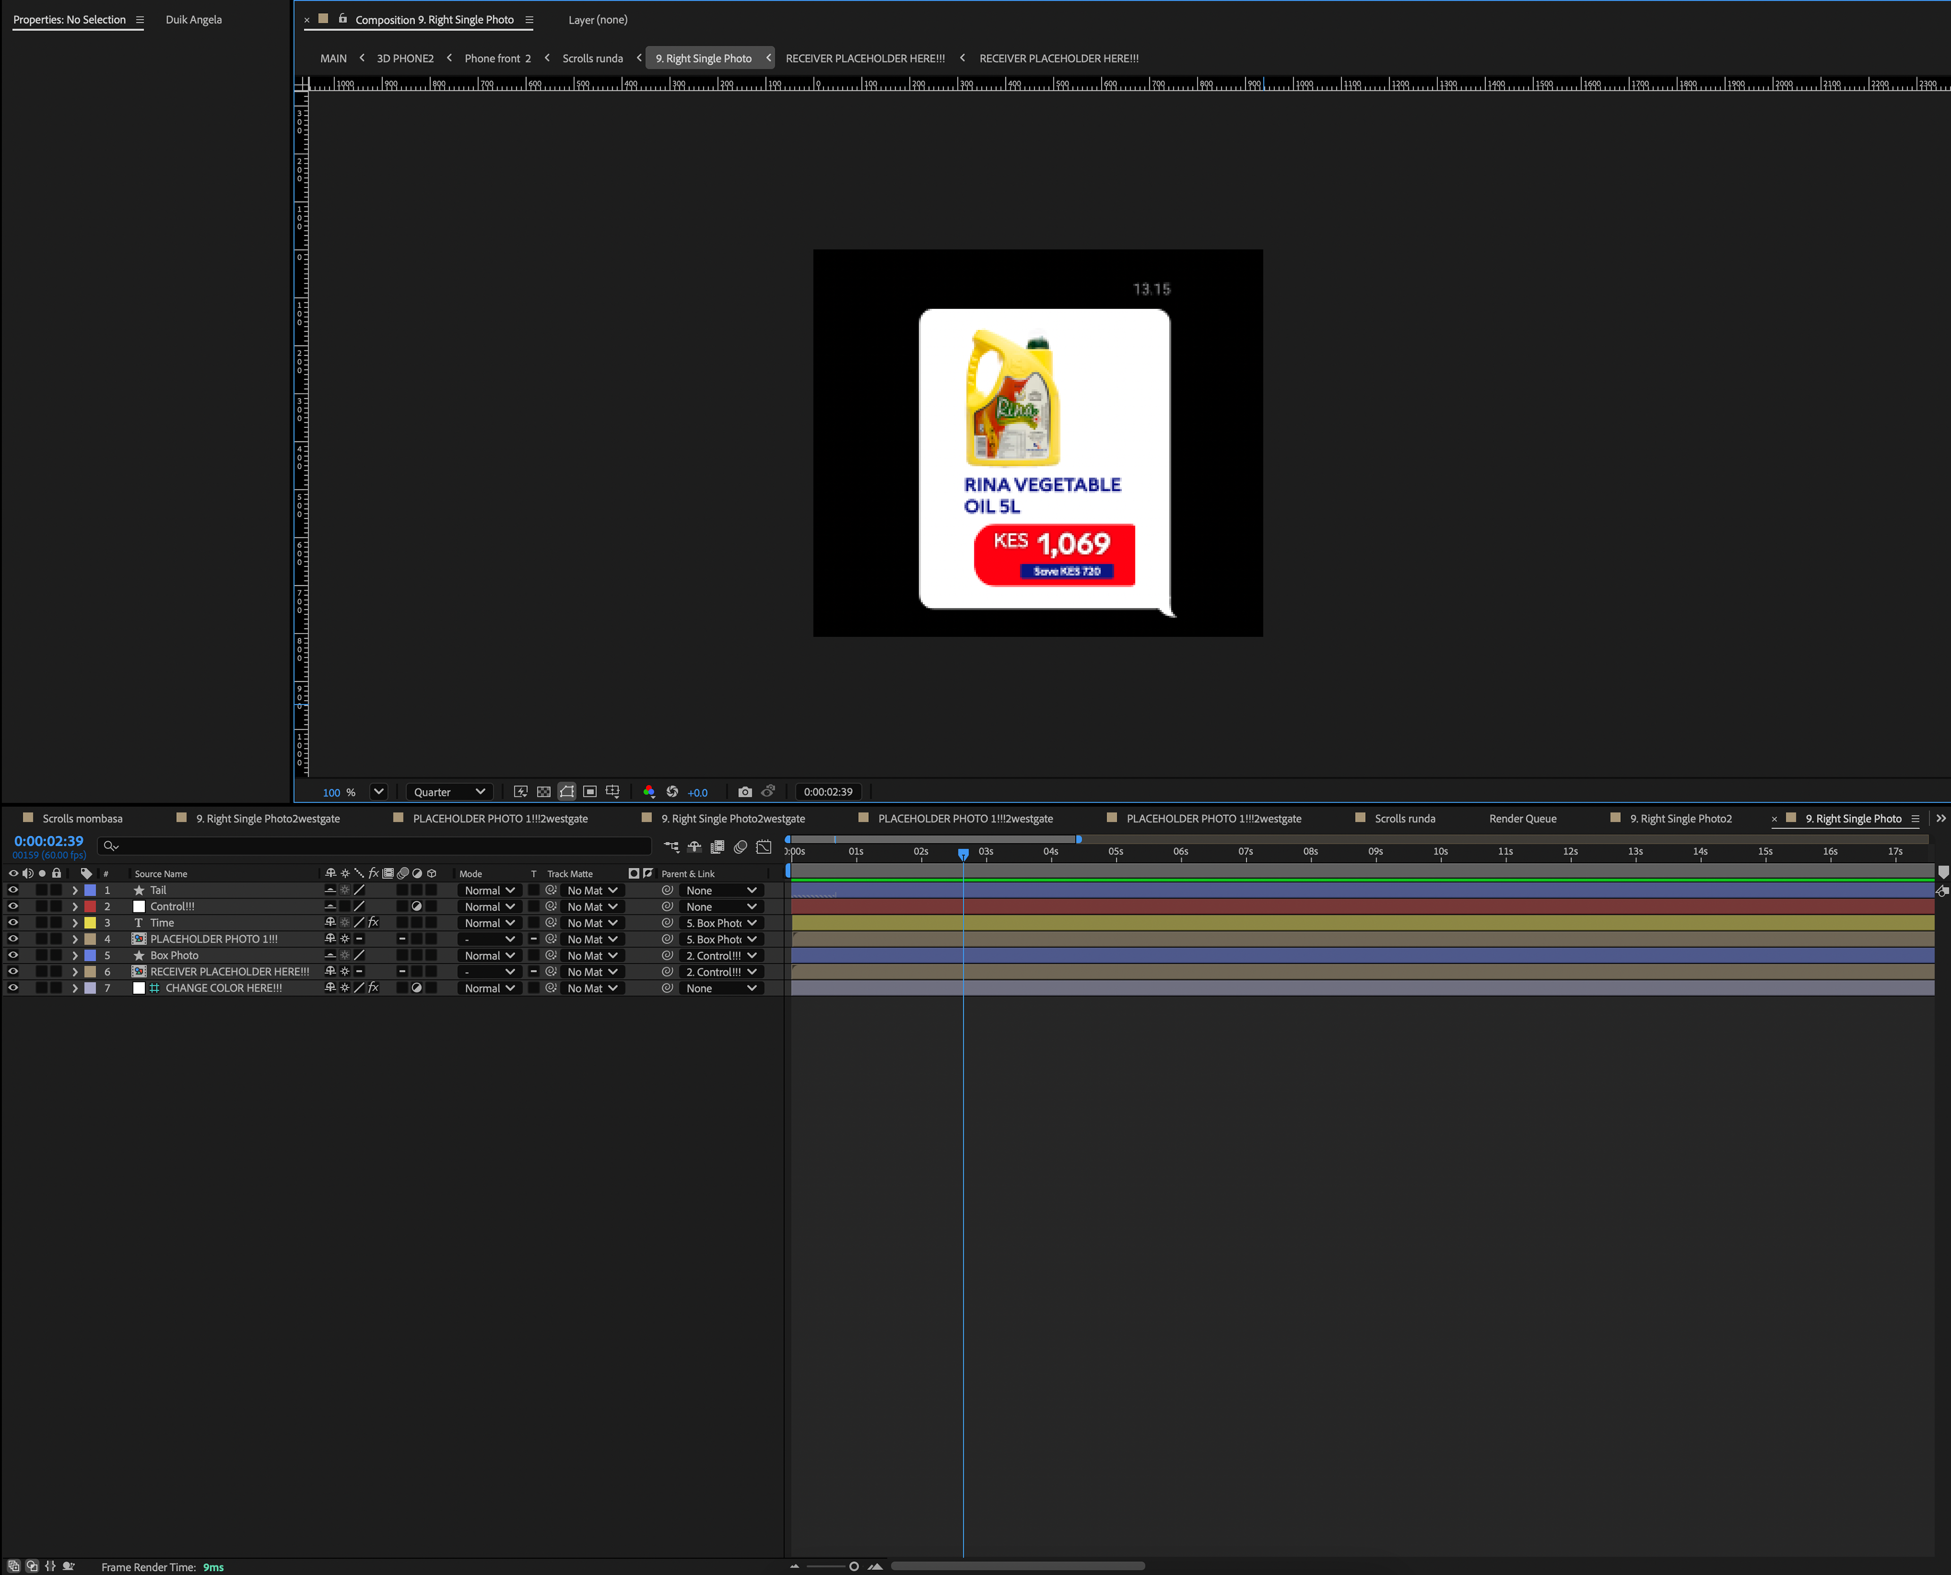Viewport: 1951px width, 1575px height.
Task: Expand the Time text layer properties
Action: tap(74, 923)
